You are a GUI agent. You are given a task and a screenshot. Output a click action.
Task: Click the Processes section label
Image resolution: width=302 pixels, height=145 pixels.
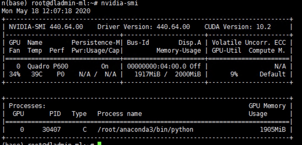[27, 106]
